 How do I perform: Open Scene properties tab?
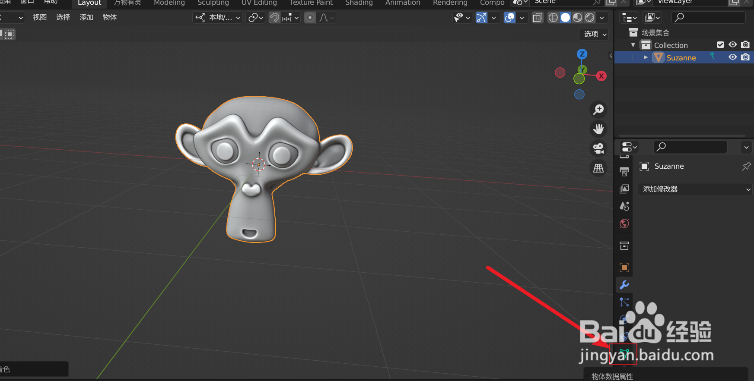click(x=624, y=206)
